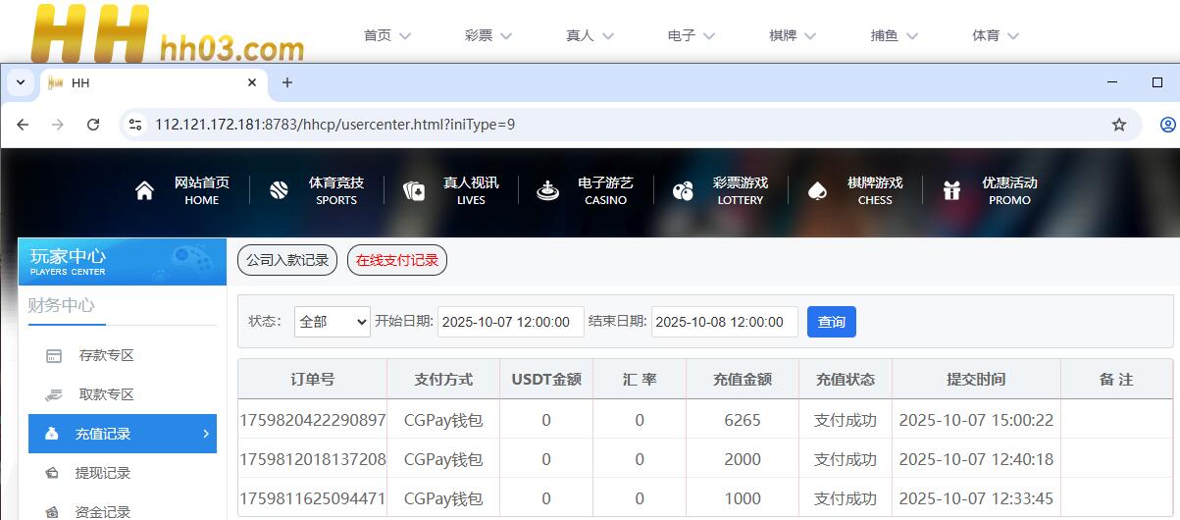Open 体育竞技 Sports basketball icon
The width and height of the screenshot is (1180, 520).
click(279, 190)
